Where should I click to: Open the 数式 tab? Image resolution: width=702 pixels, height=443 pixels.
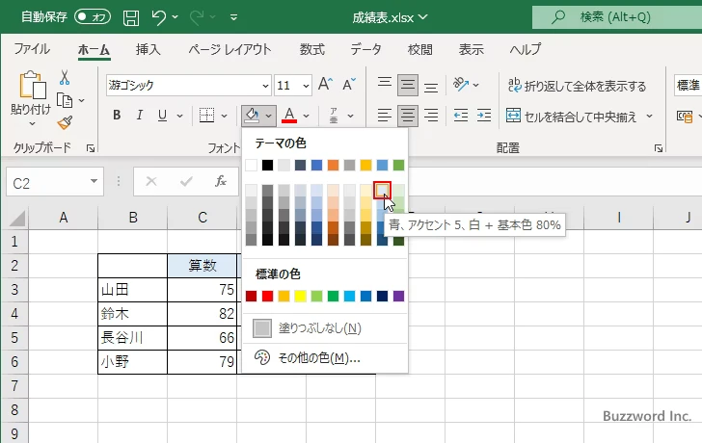click(x=312, y=49)
